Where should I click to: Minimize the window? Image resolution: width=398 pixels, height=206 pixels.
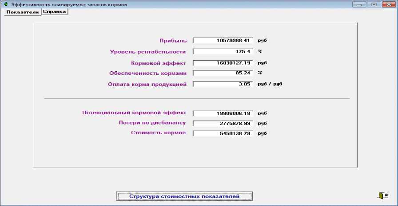[359, 4]
